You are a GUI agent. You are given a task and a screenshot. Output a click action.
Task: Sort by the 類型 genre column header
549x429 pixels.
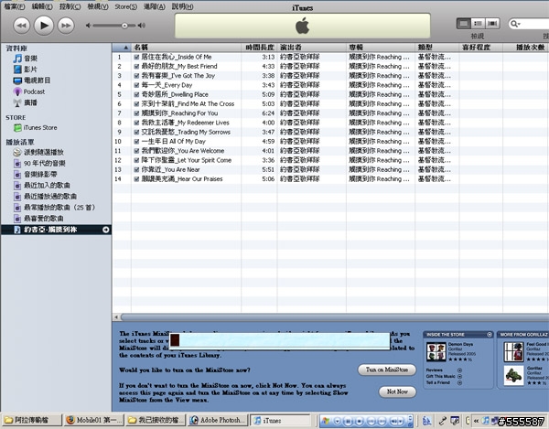click(437, 48)
